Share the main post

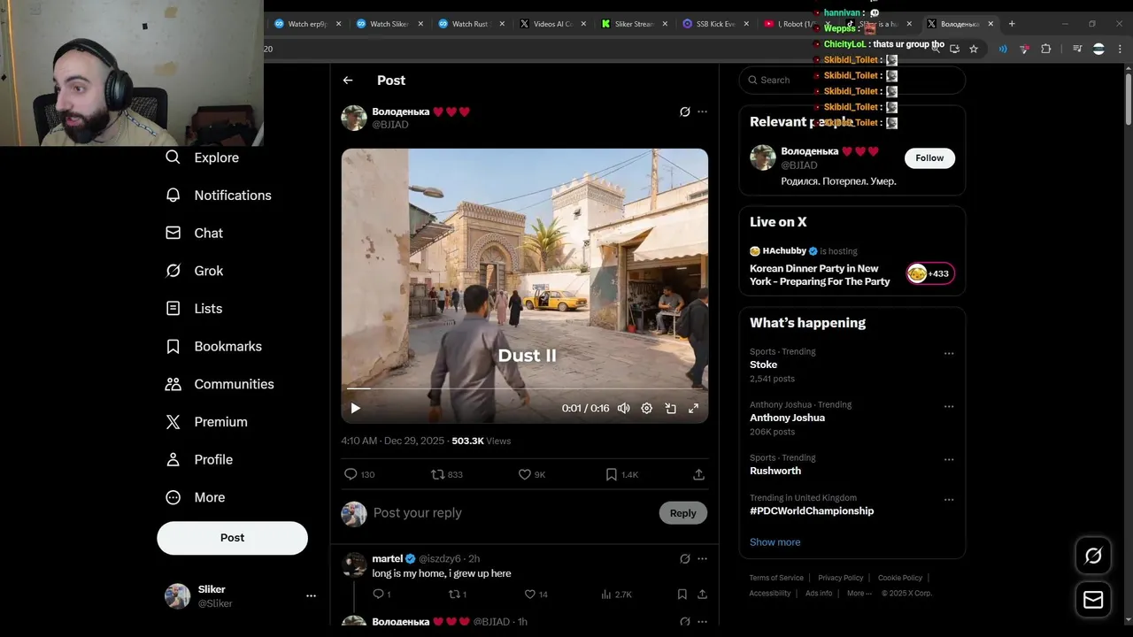[x=698, y=474]
